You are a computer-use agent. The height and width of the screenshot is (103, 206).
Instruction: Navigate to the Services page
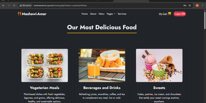pyautogui.click(x=122, y=14)
